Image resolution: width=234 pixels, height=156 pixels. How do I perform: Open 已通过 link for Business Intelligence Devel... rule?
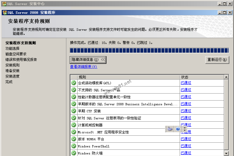[186, 104]
